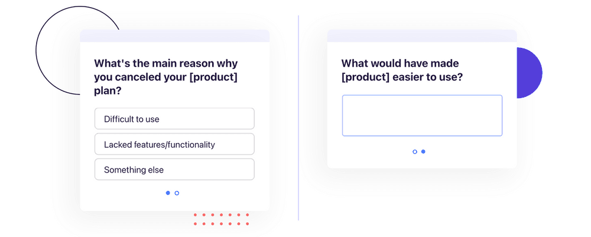Image resolution: width=591 pixels, height=237 pixels.
Task: Click the "What's the main reason" question heading
Action: [x=166, y=77]
